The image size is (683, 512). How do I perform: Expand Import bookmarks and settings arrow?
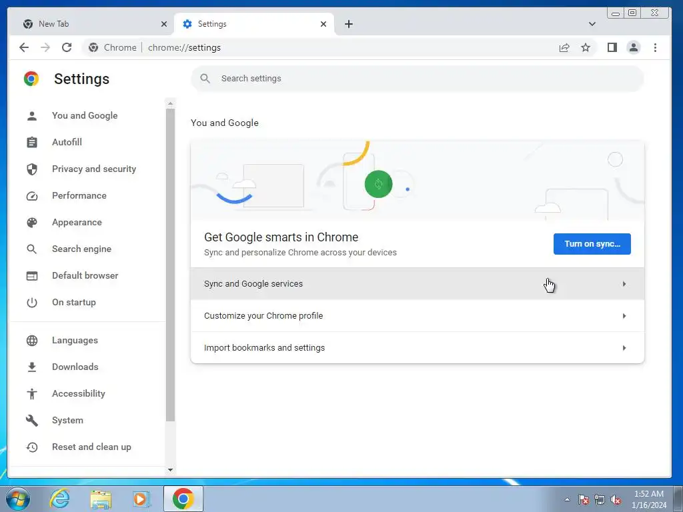click(x=624, y=348)
